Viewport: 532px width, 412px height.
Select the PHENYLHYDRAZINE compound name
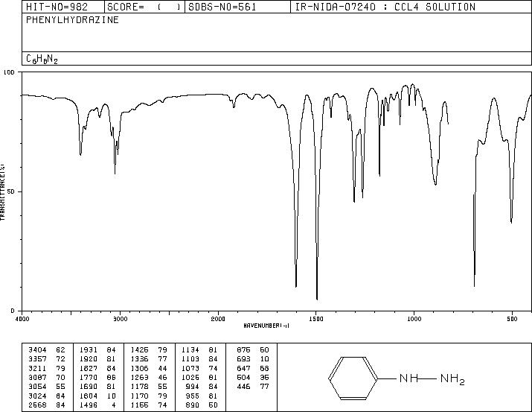click(72, 19)
